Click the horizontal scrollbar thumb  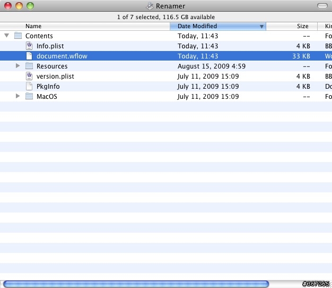[x=136, y=284]
